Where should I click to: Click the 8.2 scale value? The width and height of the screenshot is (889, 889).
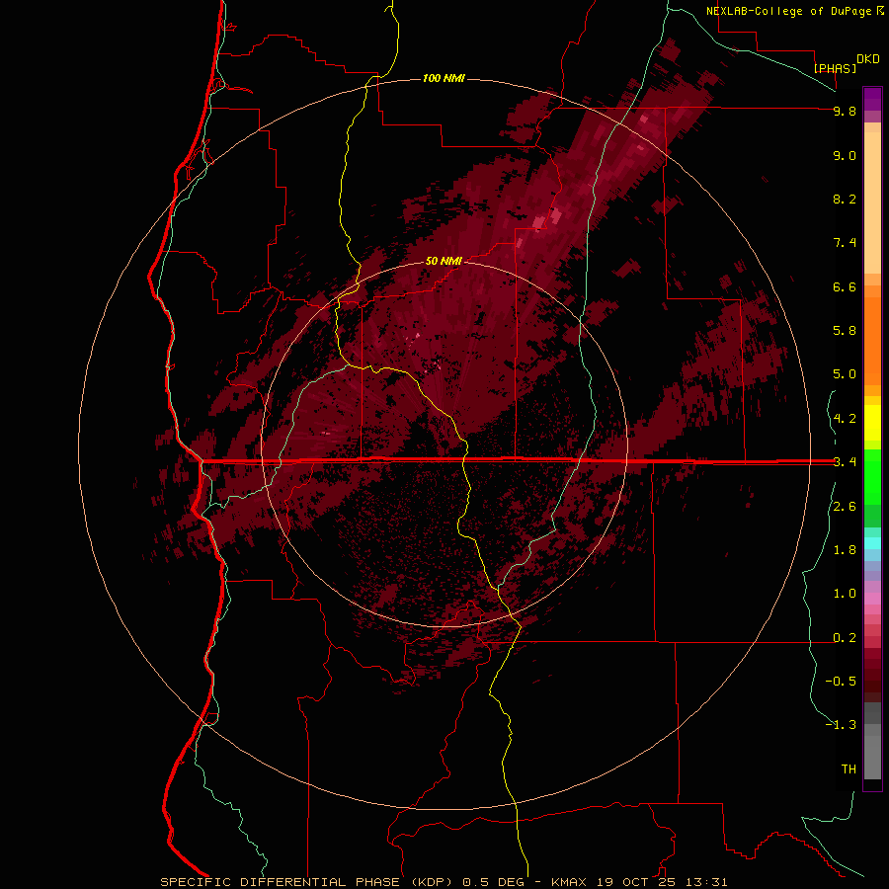[x=845, y=199]
